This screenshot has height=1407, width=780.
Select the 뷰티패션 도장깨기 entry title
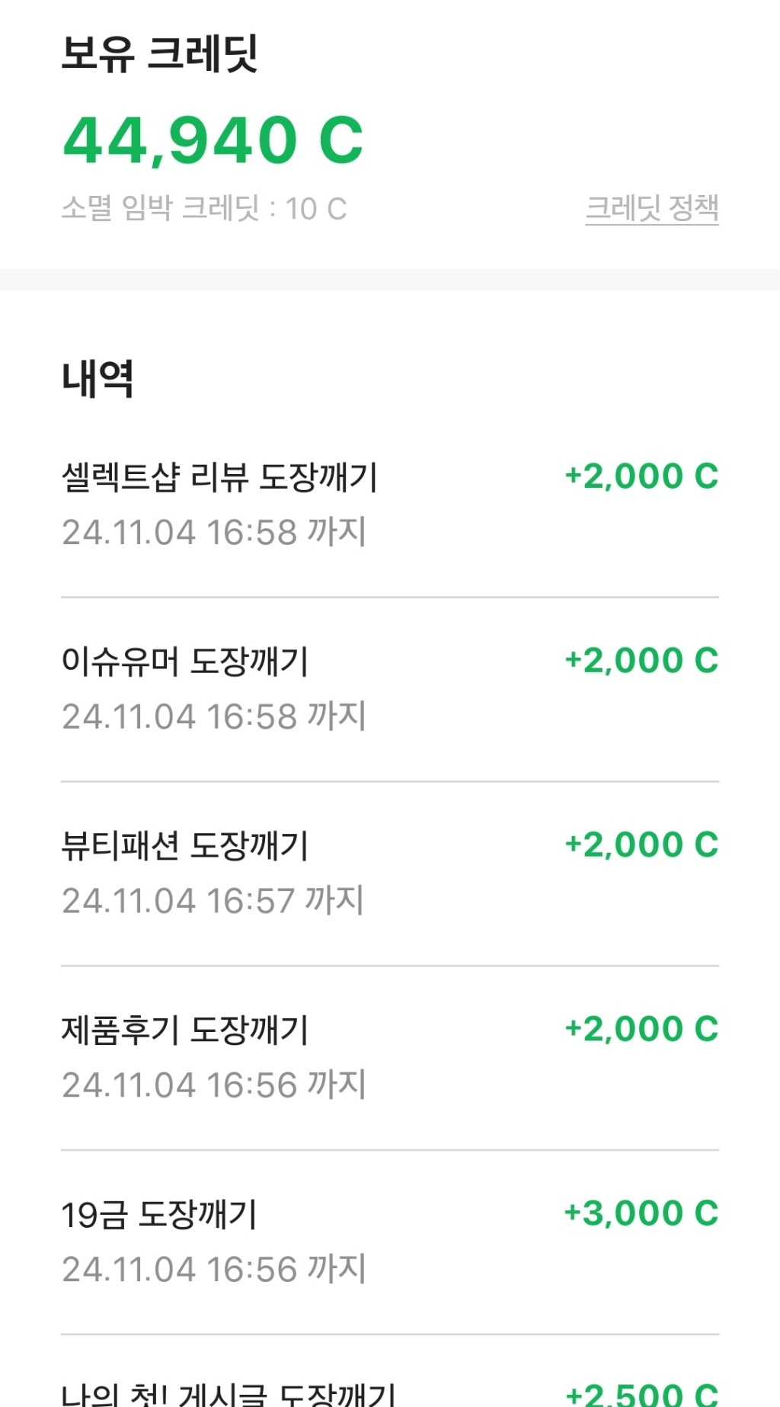(185, 846)
